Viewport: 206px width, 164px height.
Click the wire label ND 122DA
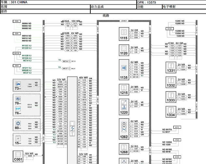click(167, 142)
